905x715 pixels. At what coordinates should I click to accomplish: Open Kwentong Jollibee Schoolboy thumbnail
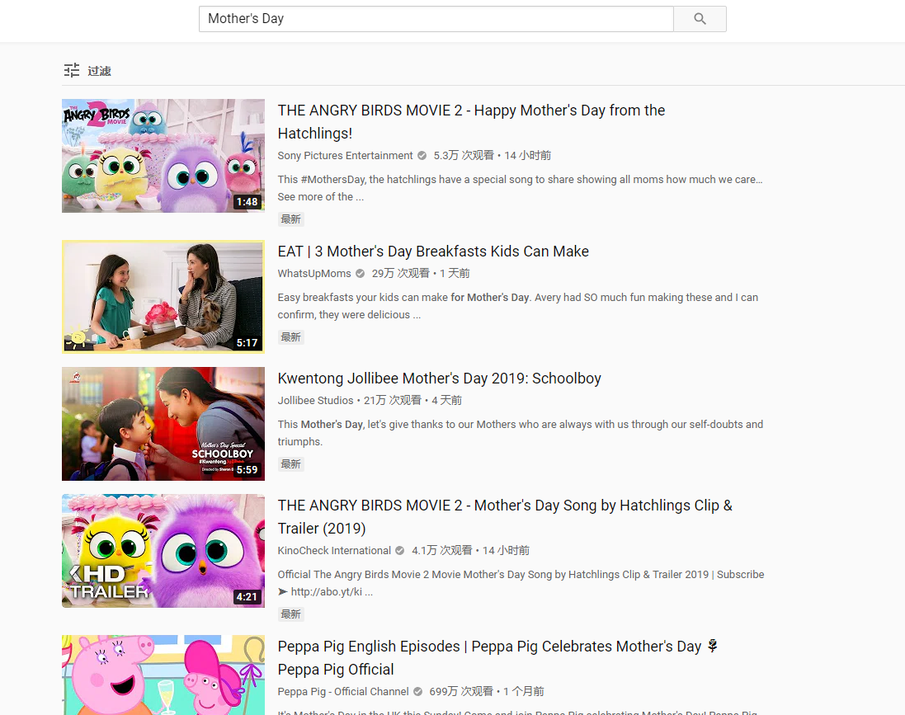point(163,424)
